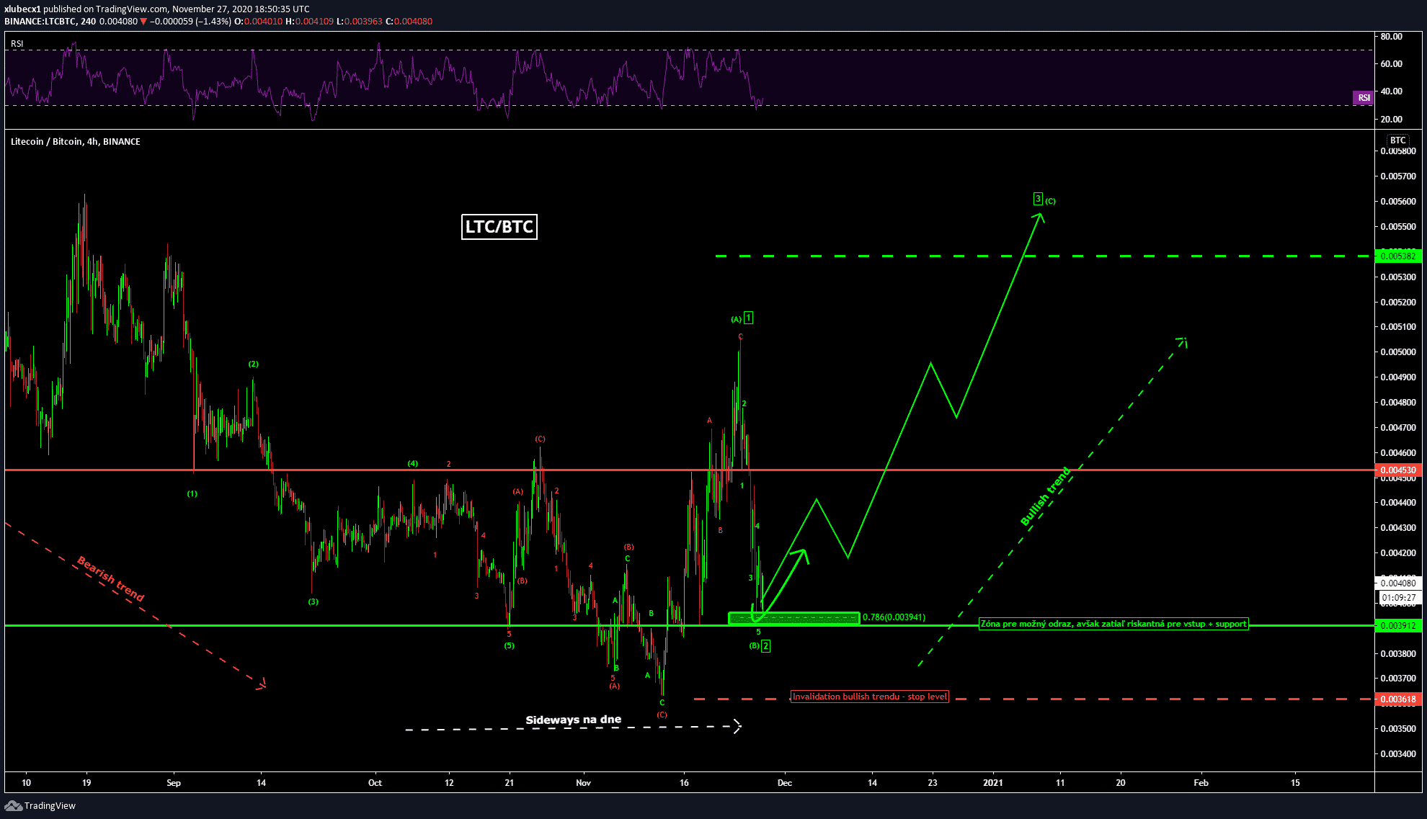Click the 'Zóna pre možný odraz' support label
Viewport: 1427px width, 819px height.
1113,624
